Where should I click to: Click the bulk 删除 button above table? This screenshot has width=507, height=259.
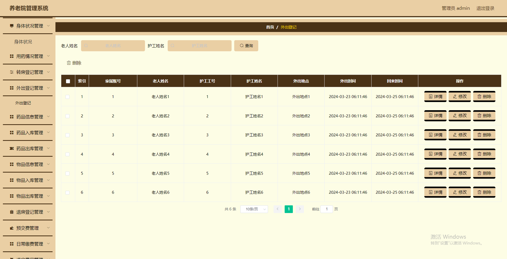pyautogui.click(x=74, y=63)
